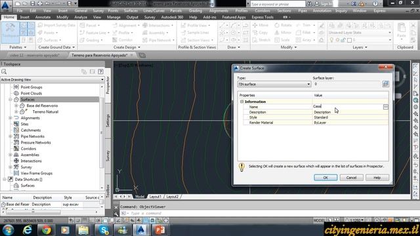The height and width of the screenshot is (236, 420).
Task: Switch to the Layout1 tab
Action: point(156,197)
